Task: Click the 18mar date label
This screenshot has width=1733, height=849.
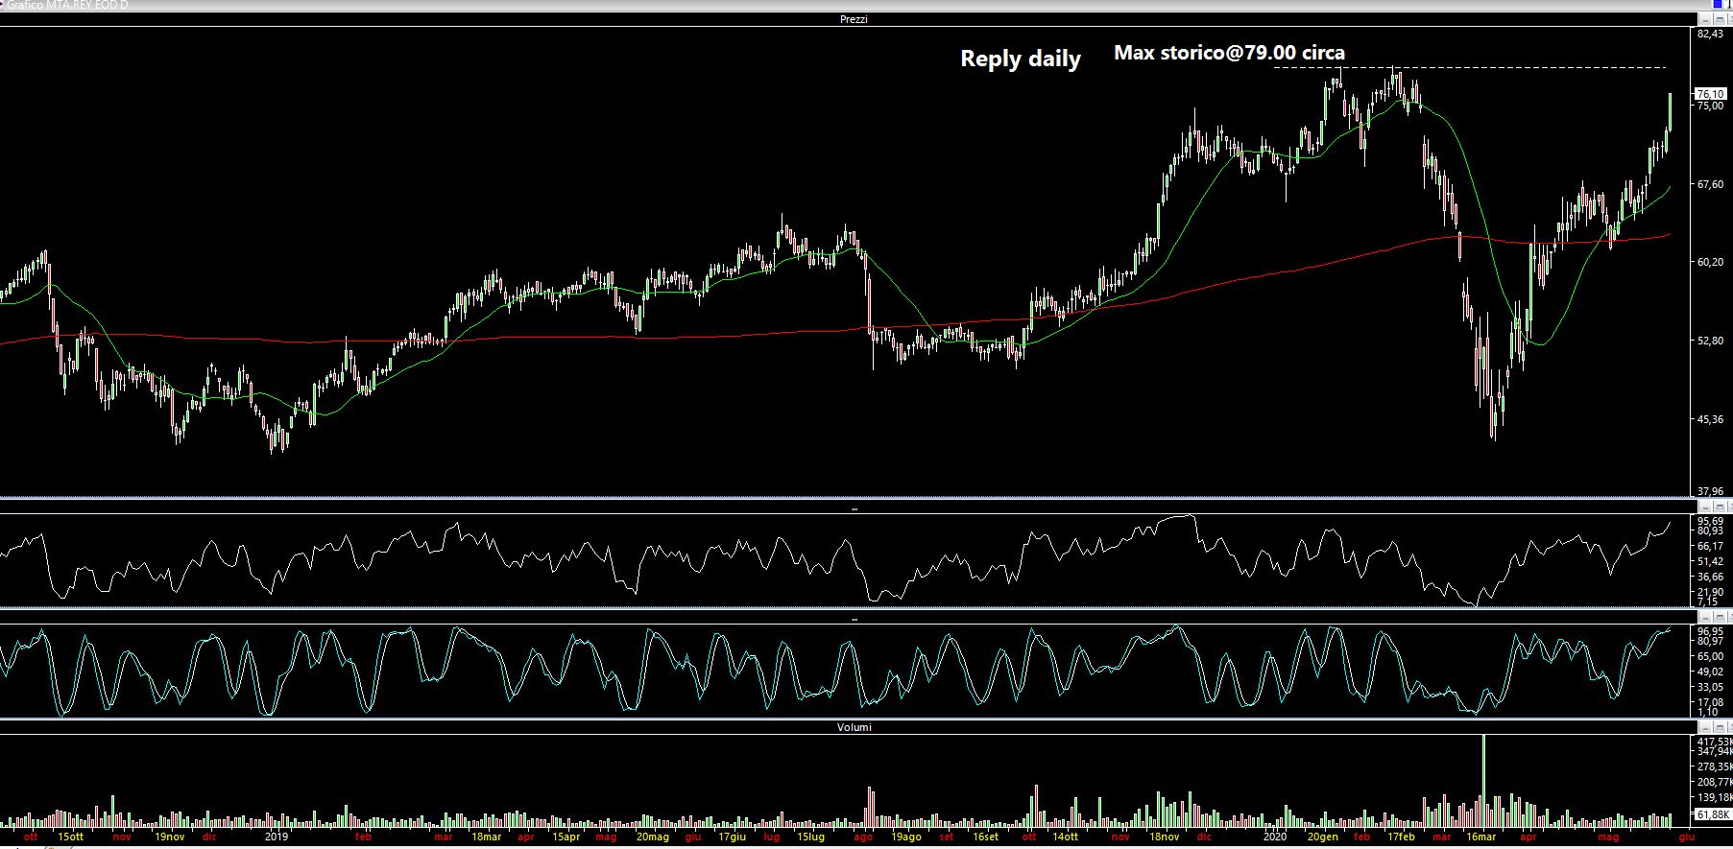Action: [x=486, y=837]
